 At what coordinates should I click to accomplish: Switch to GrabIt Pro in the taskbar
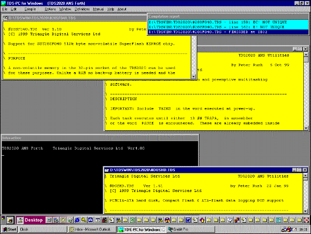click(x=191, y=229)
